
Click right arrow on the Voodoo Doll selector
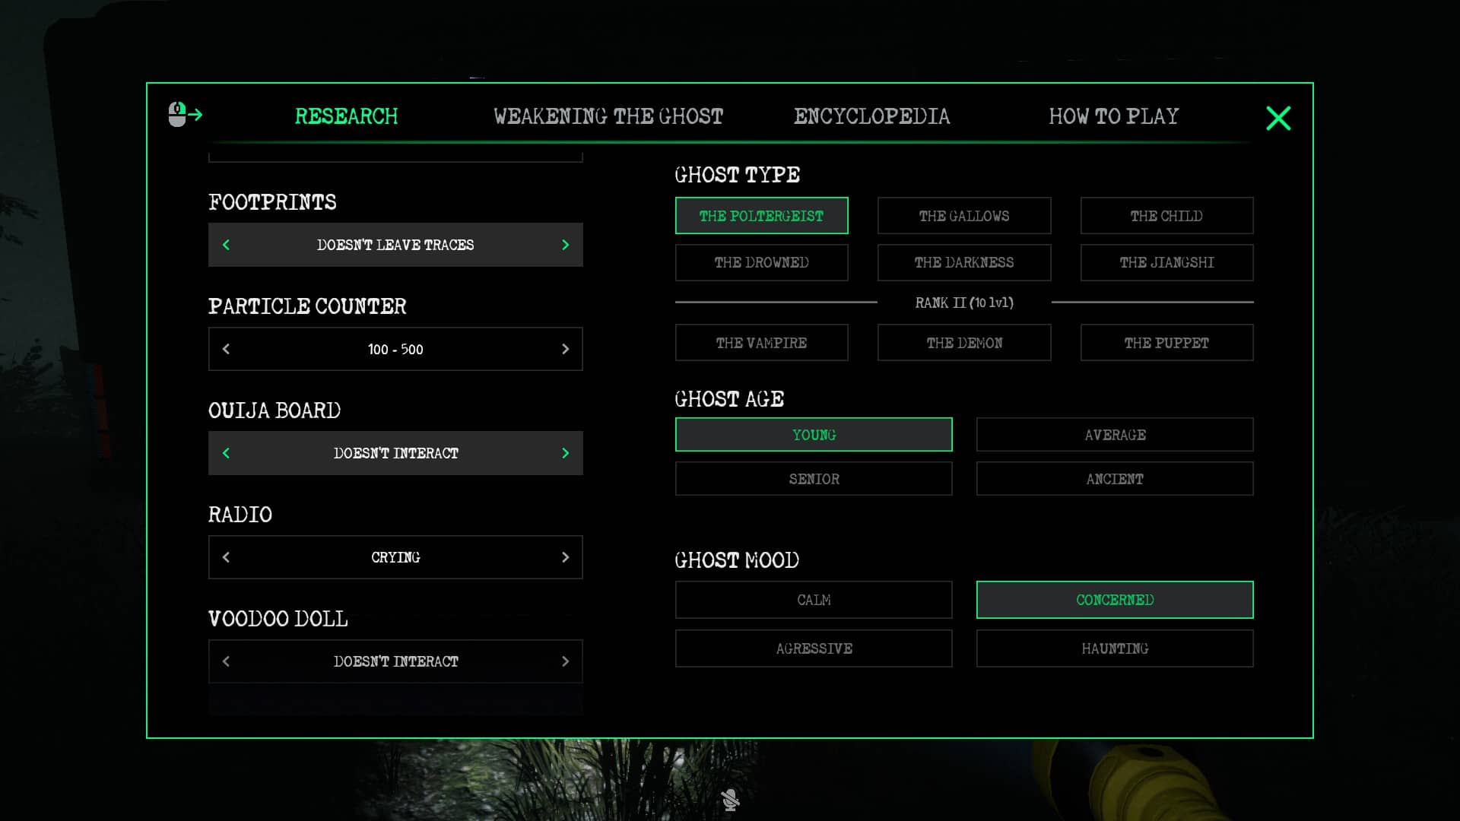pos(565,661)
